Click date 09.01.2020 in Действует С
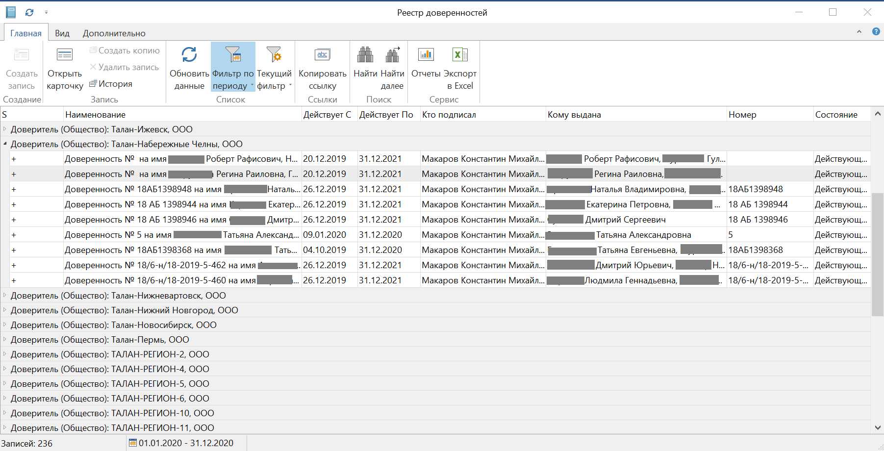884x451 pixels. point(325,235)
